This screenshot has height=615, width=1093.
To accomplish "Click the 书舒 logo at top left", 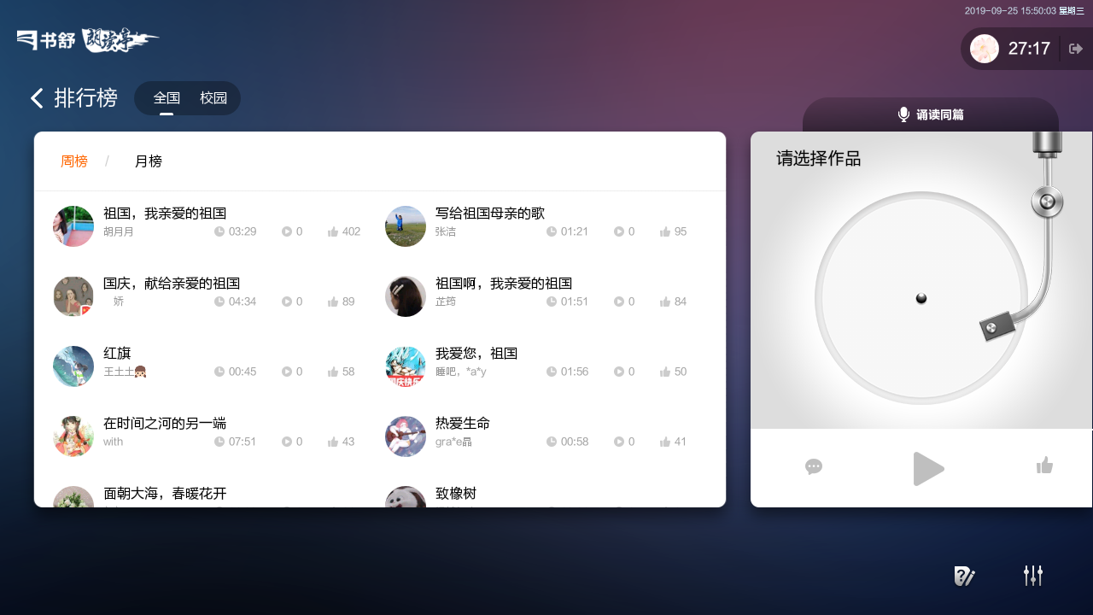I will pos(46,39).
